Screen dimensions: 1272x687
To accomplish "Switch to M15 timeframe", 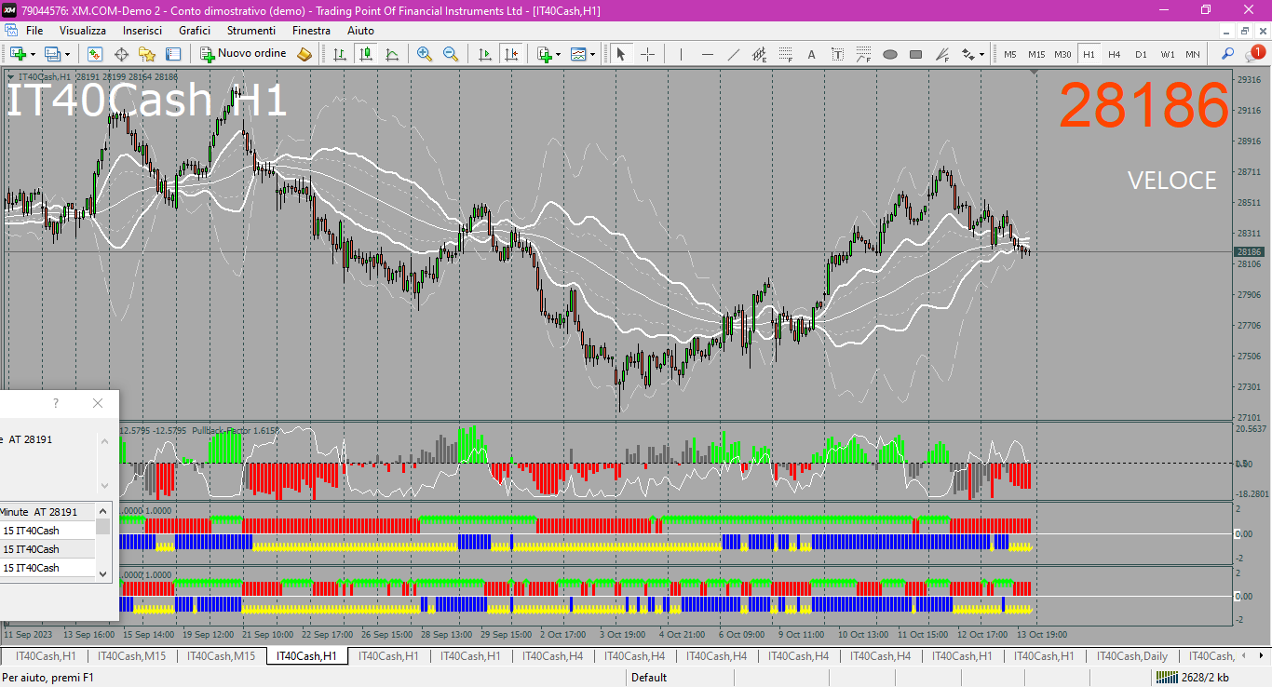I will click(1036, 54).
